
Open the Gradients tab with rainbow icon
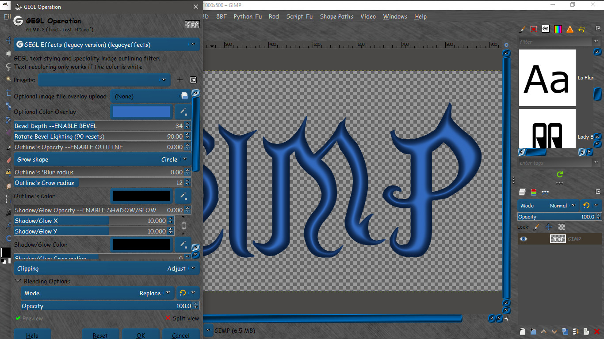(558, 29)
